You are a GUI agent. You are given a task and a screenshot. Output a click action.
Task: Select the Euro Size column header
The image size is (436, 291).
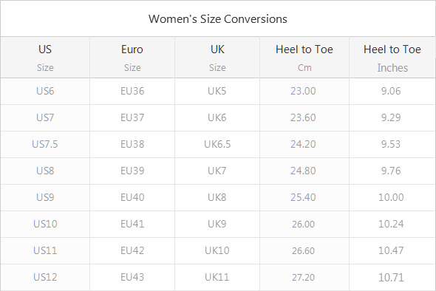pyautogui.click(x=132, y=58)
